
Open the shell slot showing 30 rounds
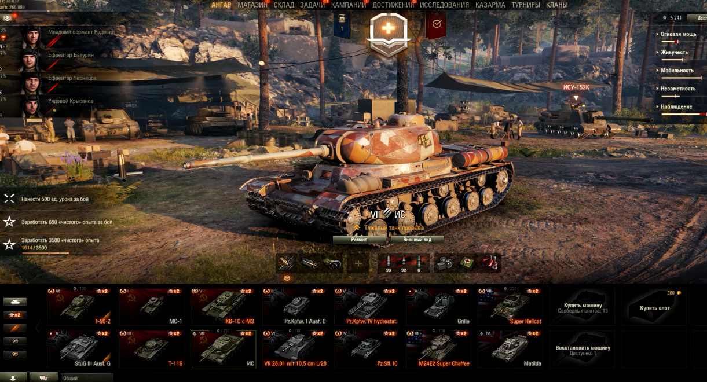(389, 263)
